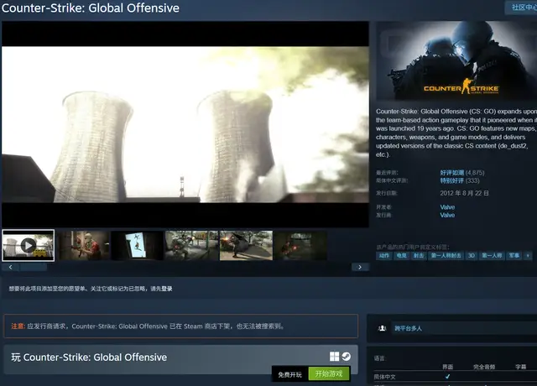The image size is (537, 386).
Task: Select the 电竞 tag
Action: tap(401, 255)
